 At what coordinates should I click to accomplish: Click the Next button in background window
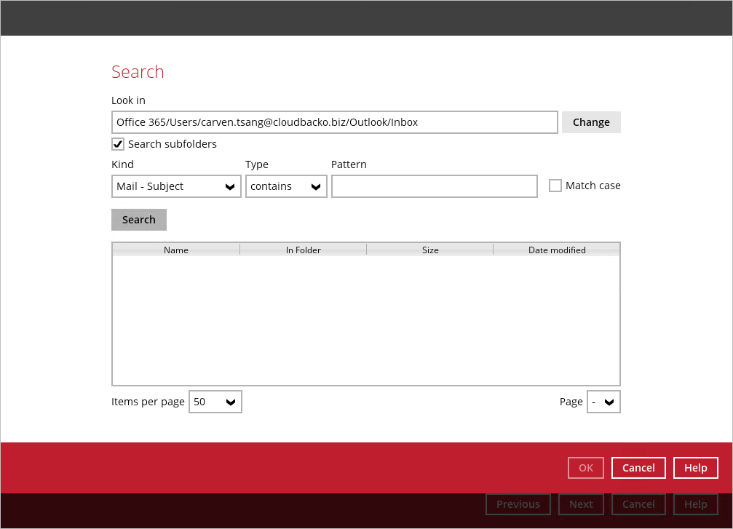(x=581, y=504)
